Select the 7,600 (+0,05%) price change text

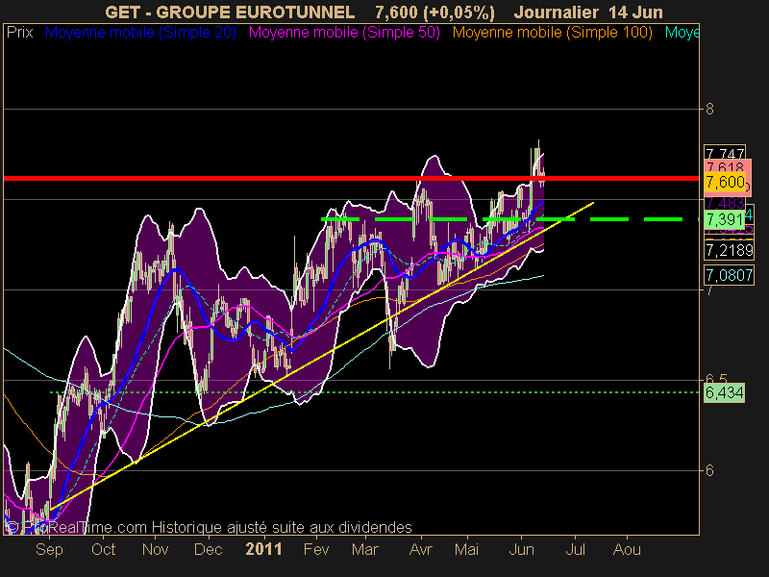pyautogui.click(x=435, y=13)
